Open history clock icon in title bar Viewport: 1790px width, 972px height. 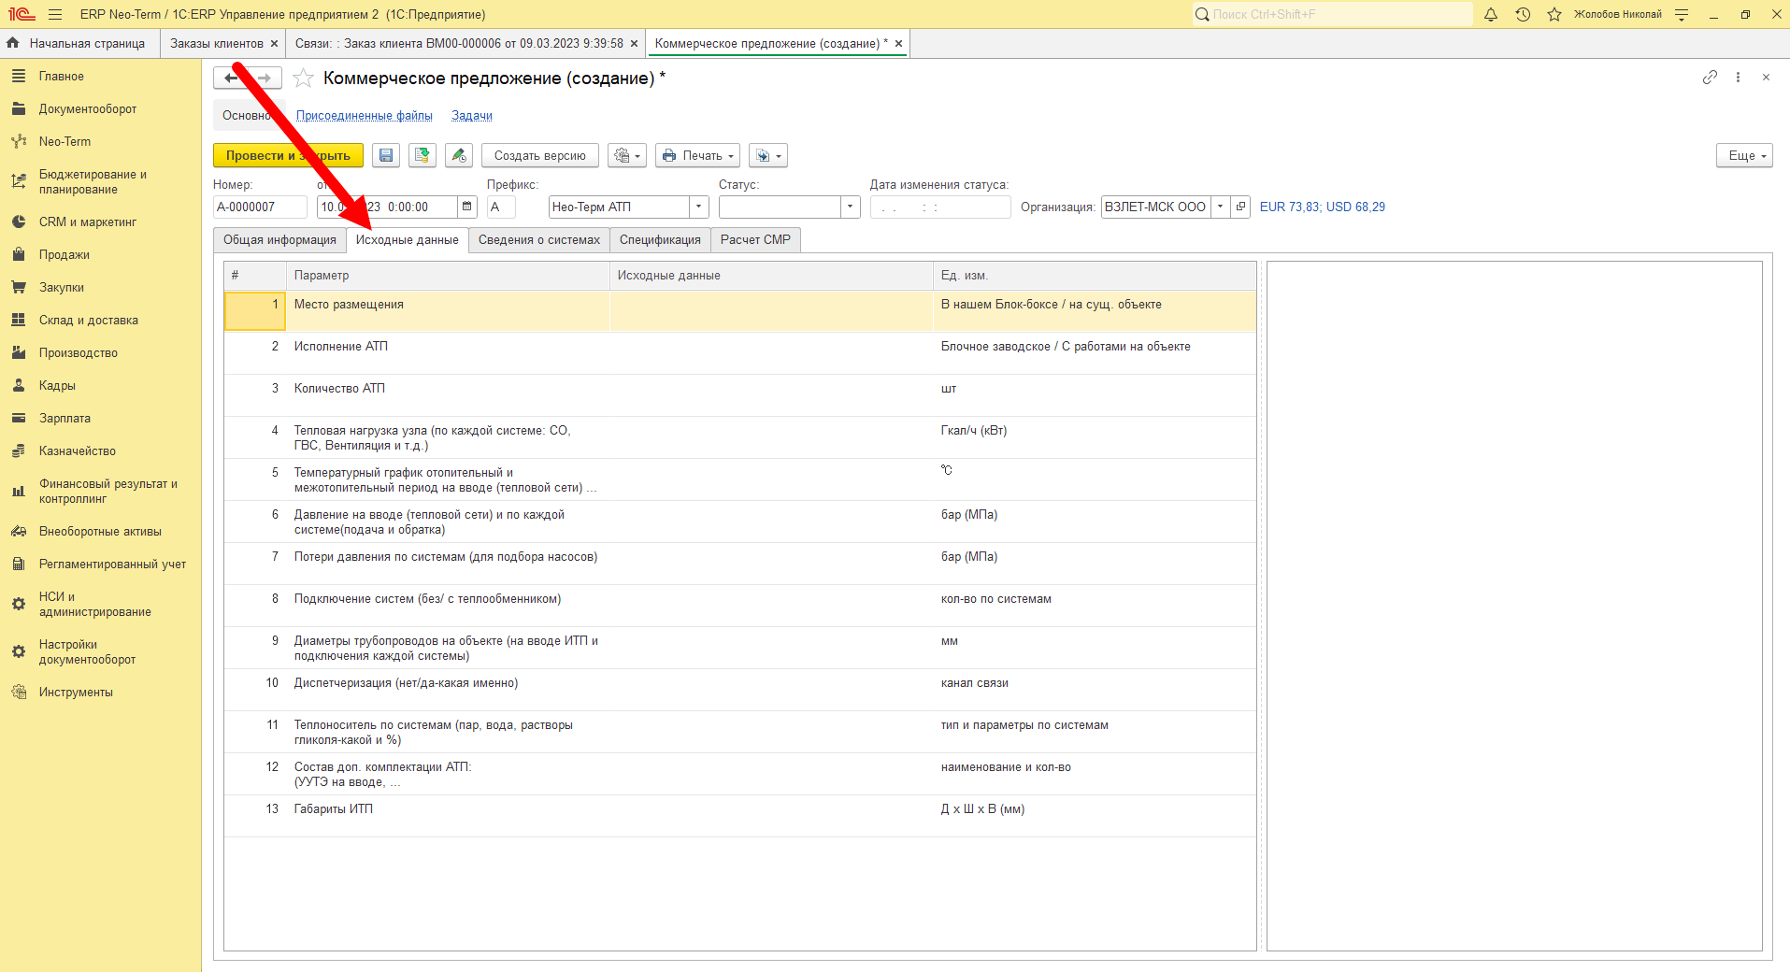click(x=1523, y=14)
